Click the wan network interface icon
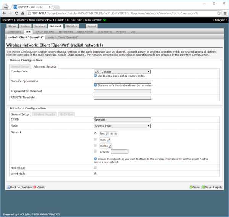 point(108,140)
